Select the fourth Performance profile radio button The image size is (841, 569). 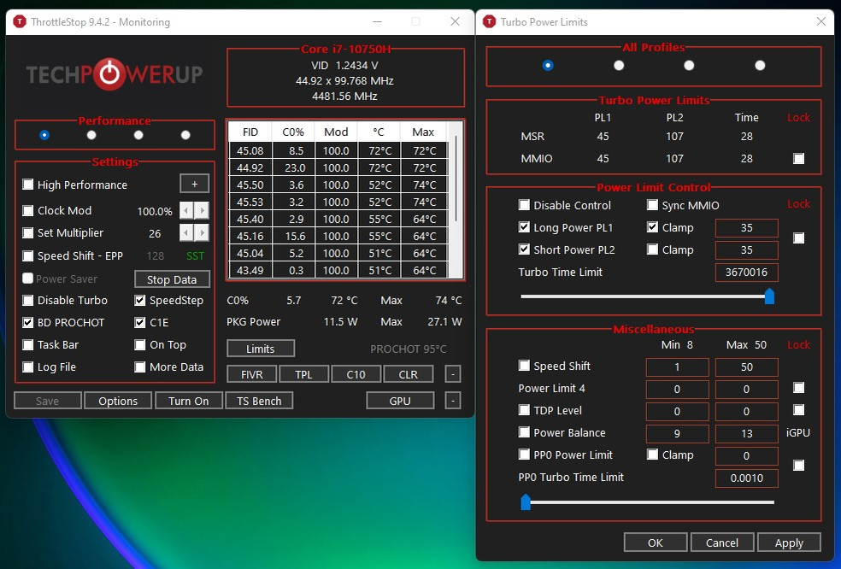[x=185, y=135]
